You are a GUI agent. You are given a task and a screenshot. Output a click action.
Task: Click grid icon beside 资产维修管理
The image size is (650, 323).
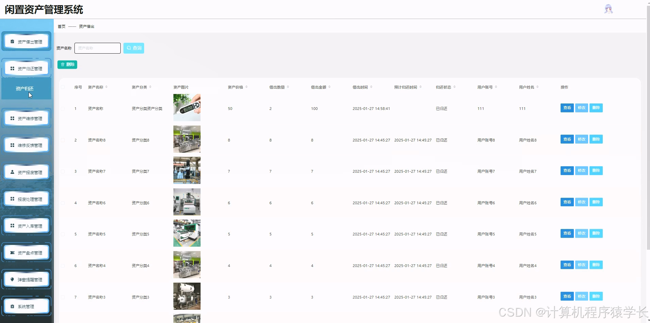[12, 118]
